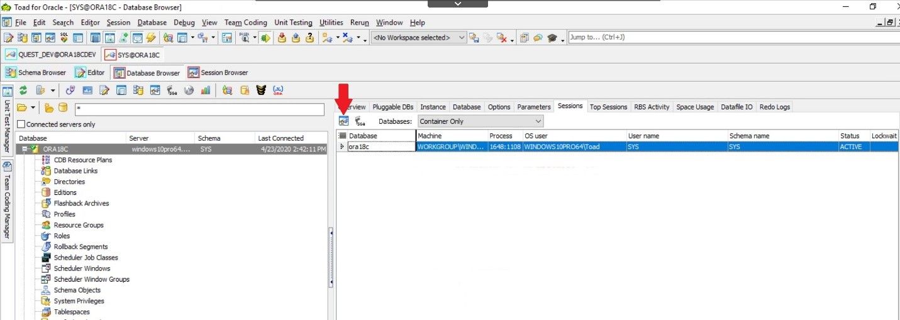Click the new connection plug icon
Image resolution: width=900 pixels, height=320 pixels.
point(328,38)
